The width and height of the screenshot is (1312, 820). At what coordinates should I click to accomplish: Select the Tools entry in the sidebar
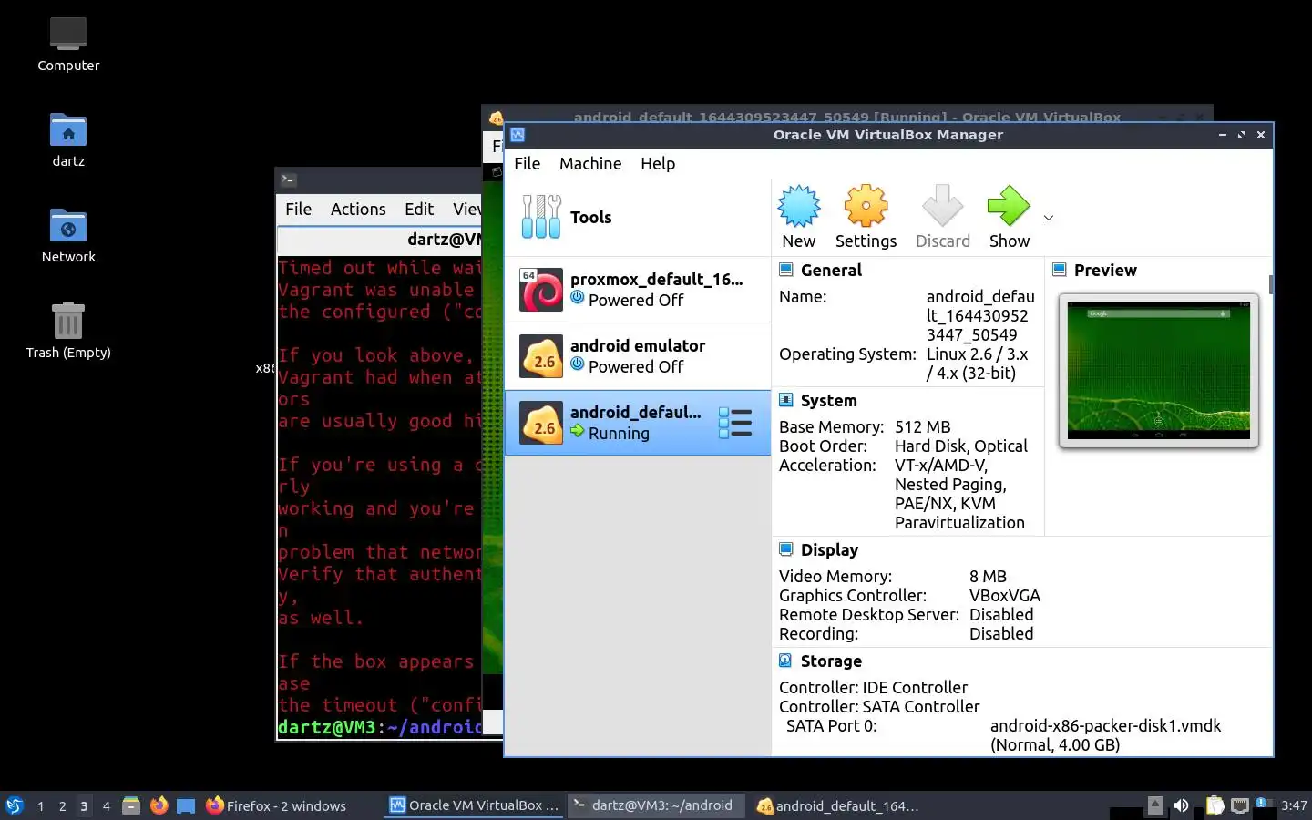tap(638, 217)
